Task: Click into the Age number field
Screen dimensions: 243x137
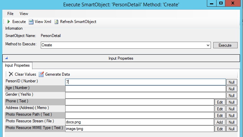Action: (145, 89)
